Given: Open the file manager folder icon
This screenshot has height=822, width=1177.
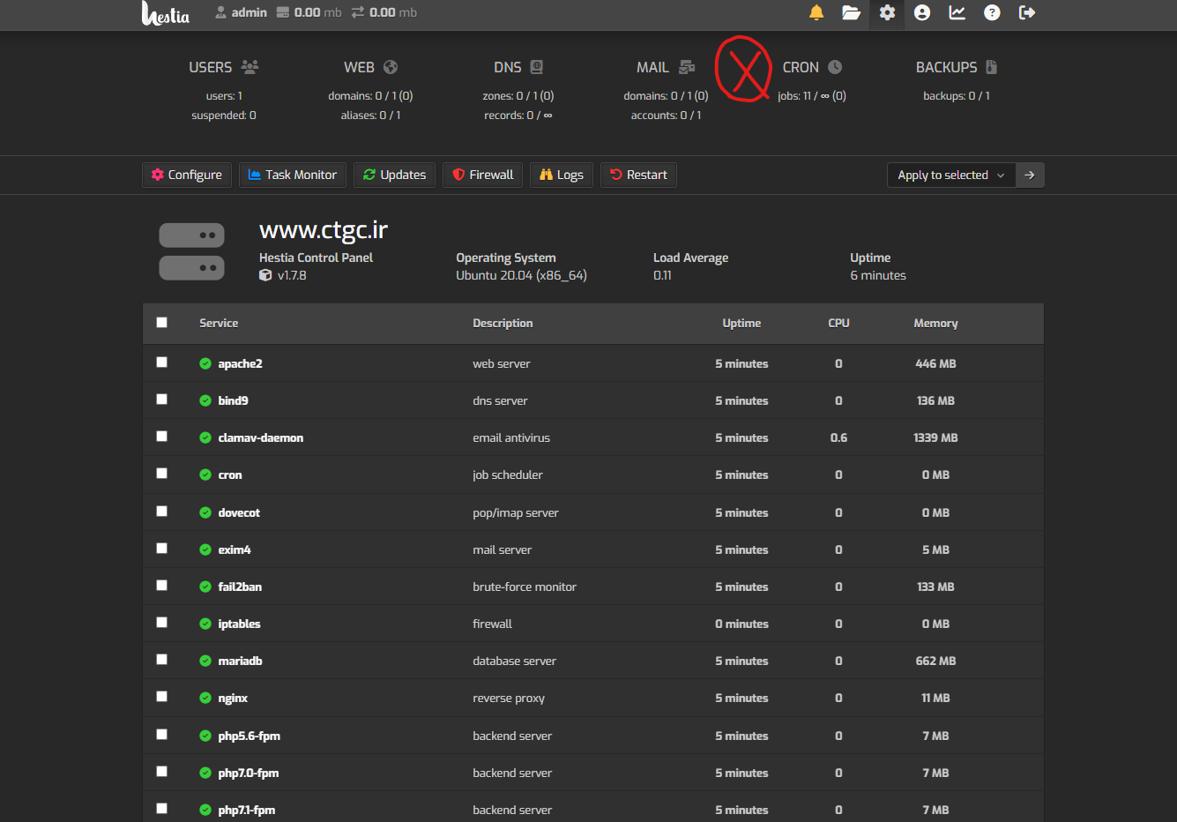Looking at the screenshot, I should tap(851, 12).
